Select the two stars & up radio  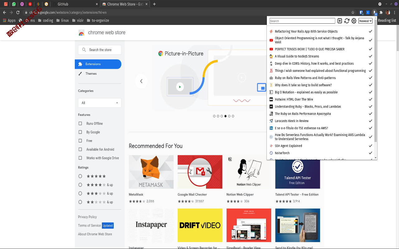click(x=80, y=202)
